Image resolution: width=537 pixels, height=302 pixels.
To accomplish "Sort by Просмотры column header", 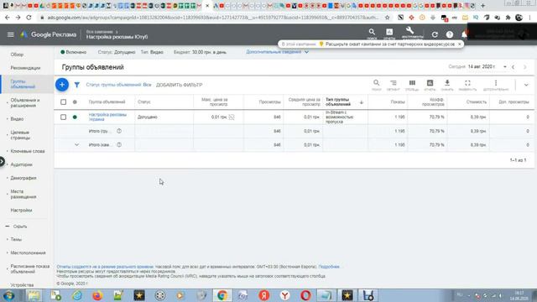I will coord(270,102).
